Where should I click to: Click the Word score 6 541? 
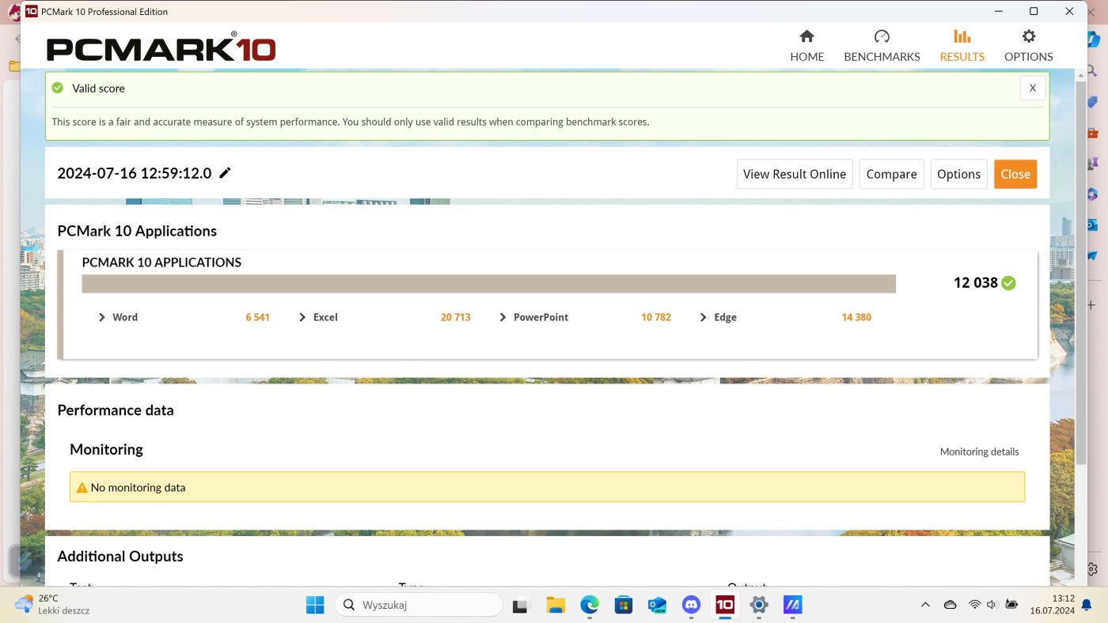(257, 317)
